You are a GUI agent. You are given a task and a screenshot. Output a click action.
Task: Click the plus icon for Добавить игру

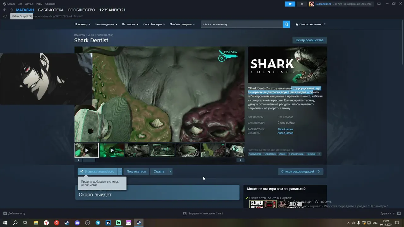(5, 213)
